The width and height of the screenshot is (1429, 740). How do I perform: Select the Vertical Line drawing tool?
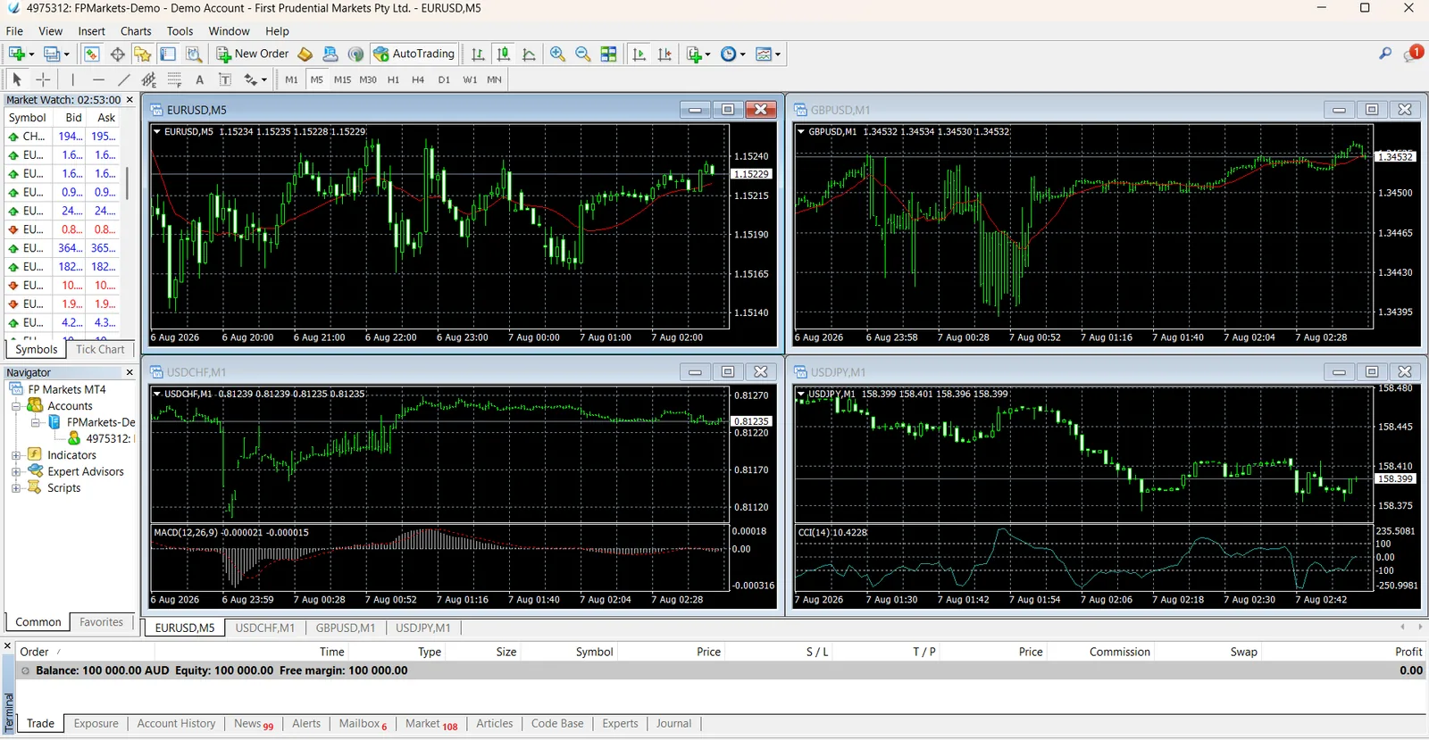(x=72, y=79)
